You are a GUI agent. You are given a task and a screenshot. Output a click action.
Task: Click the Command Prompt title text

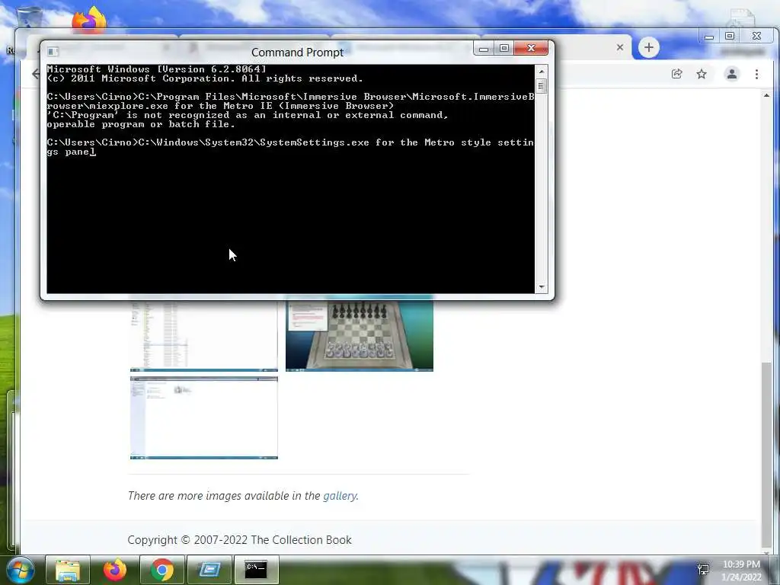click(298, 53)
